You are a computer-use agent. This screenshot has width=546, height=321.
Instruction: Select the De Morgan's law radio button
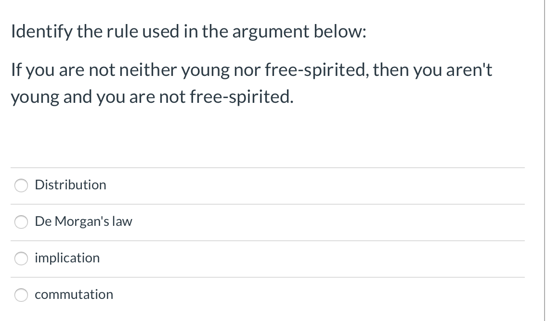(21, 222)
